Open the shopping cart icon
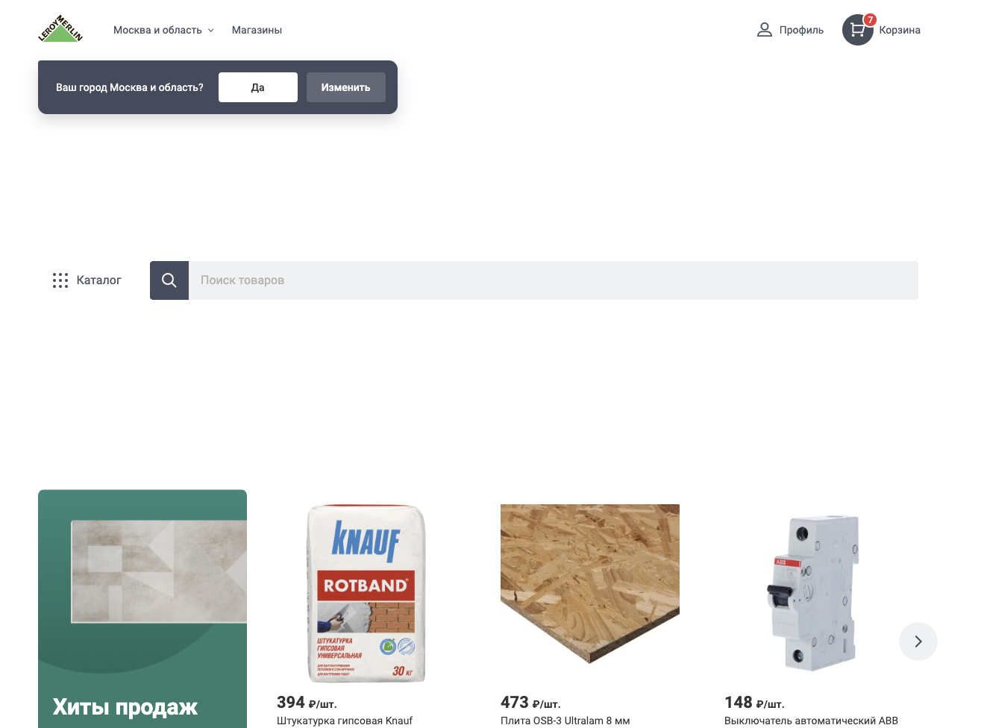This screenshot has width=984, height=728. click(x=858, y=30)
